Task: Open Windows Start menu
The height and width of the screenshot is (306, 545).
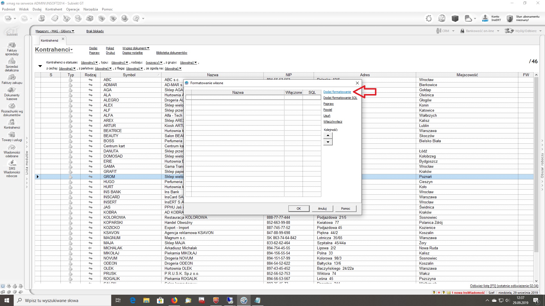Action: tap(7, 300)
